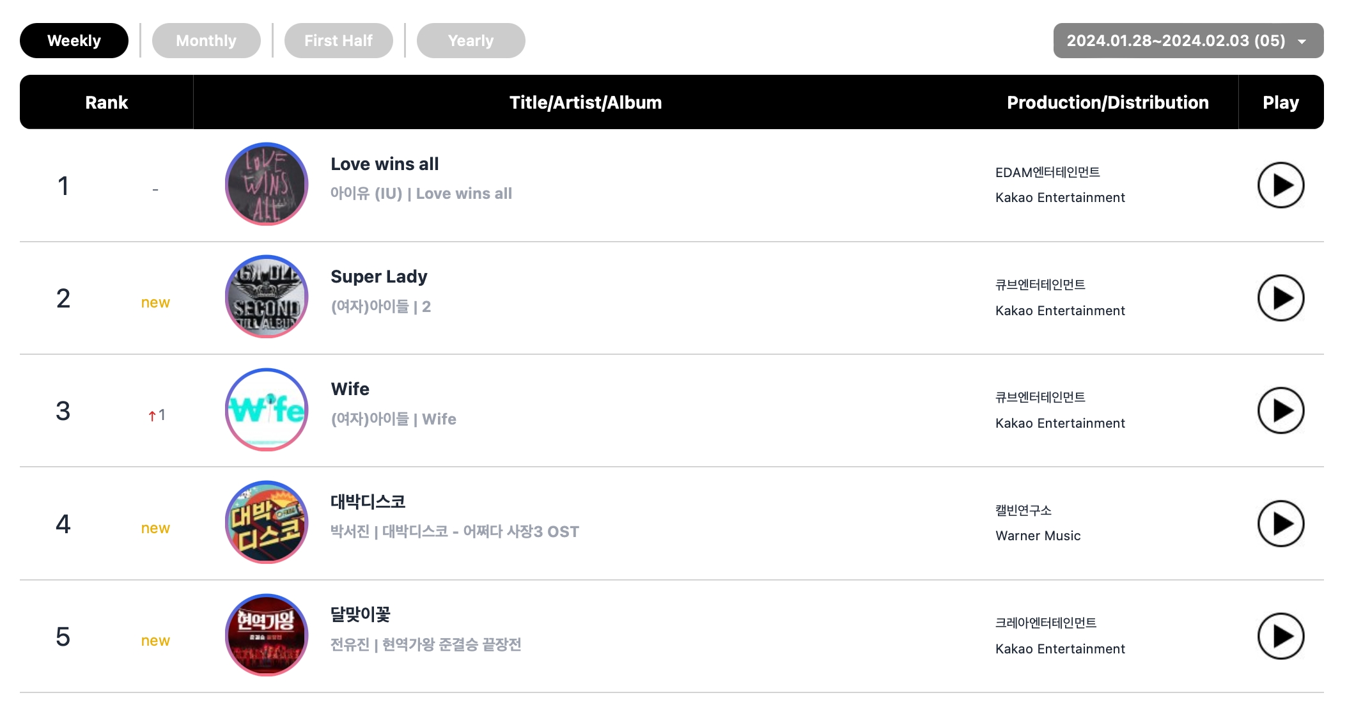Click the 현역가왕 album cover art
The image size is (1347, 702).
pyautogui.click(x=267, y=635)
